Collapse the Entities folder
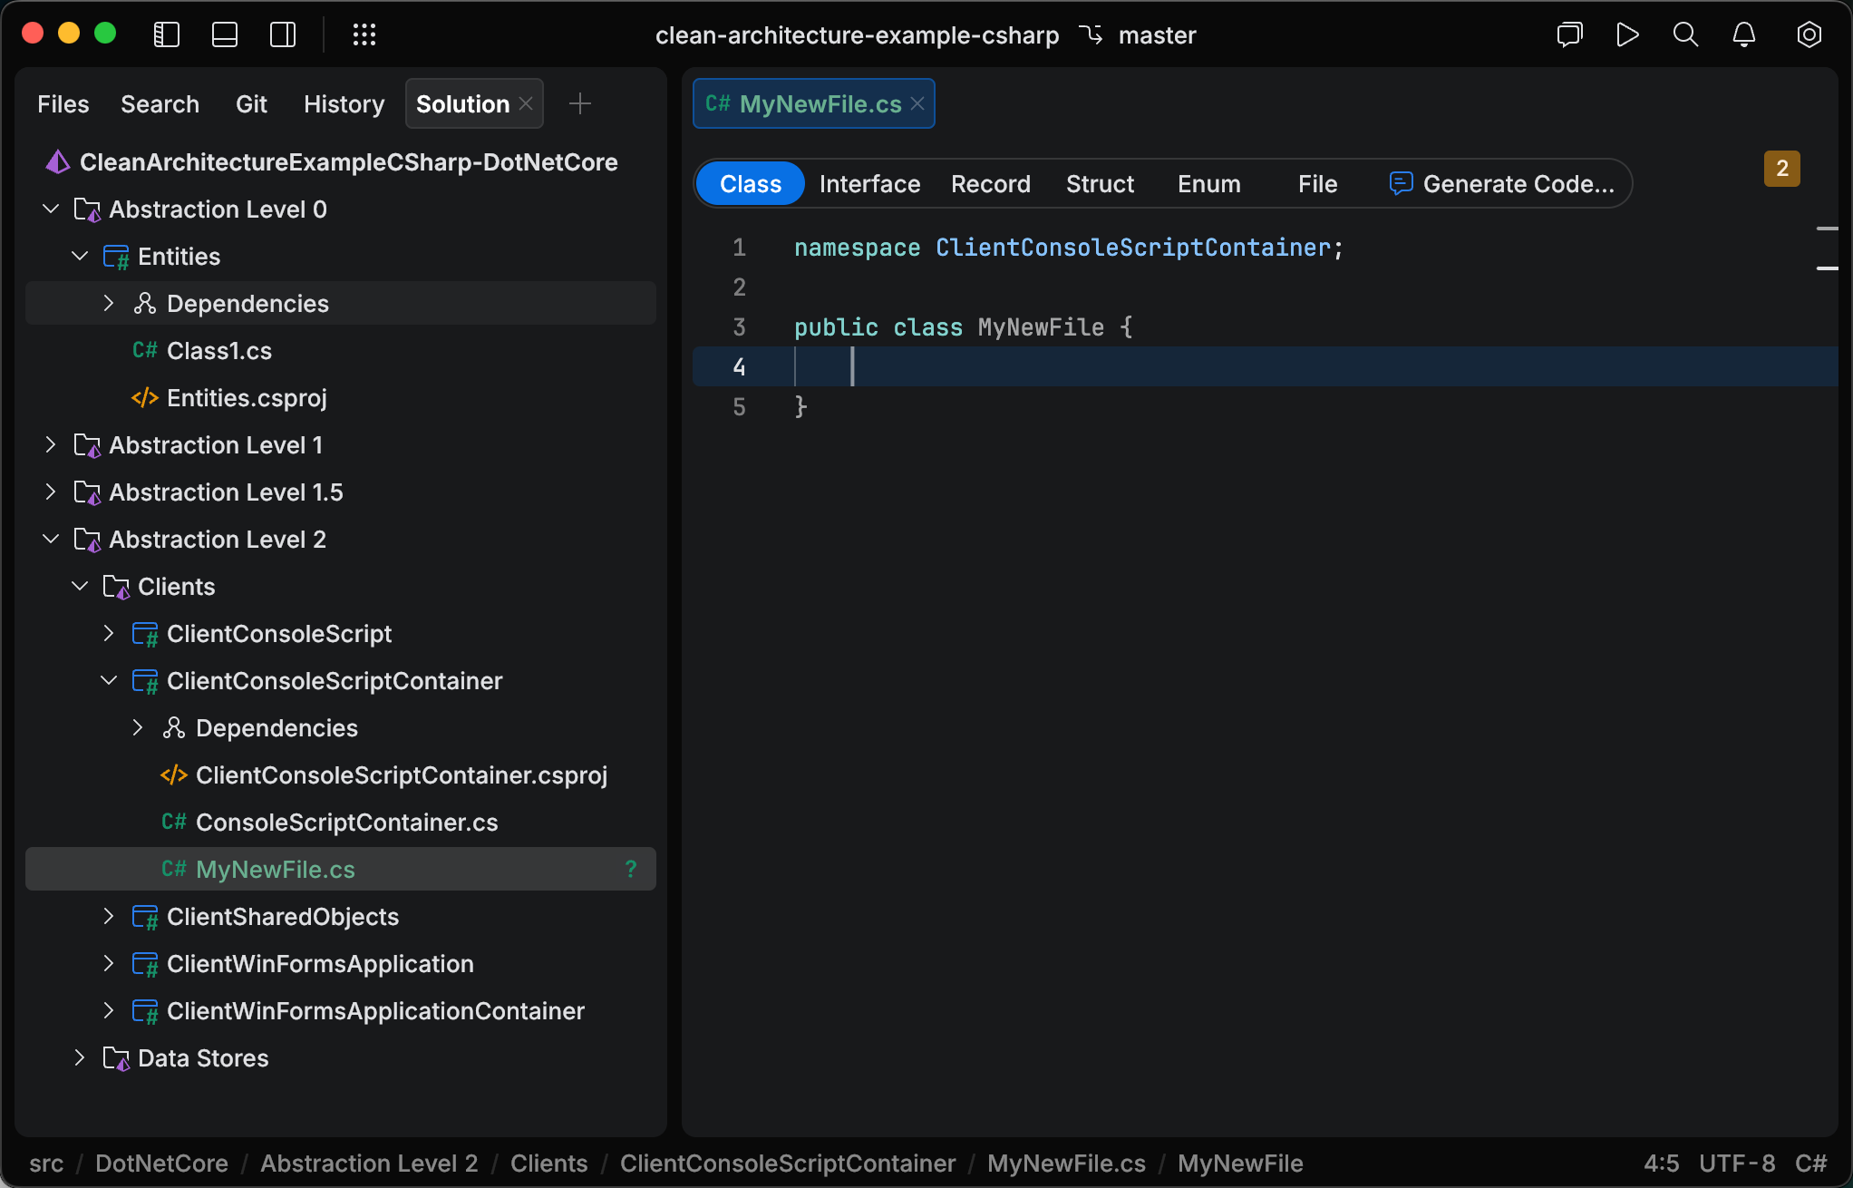1853x1188 pixels. (80, 256)
